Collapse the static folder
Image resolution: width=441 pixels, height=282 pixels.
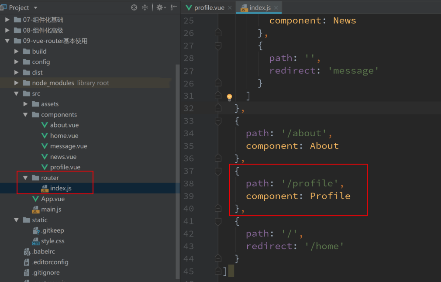click(x=16, y=220)
